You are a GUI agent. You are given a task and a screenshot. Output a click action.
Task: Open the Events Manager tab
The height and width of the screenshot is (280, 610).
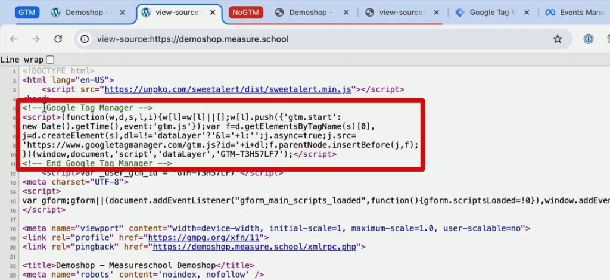[576, 13]
